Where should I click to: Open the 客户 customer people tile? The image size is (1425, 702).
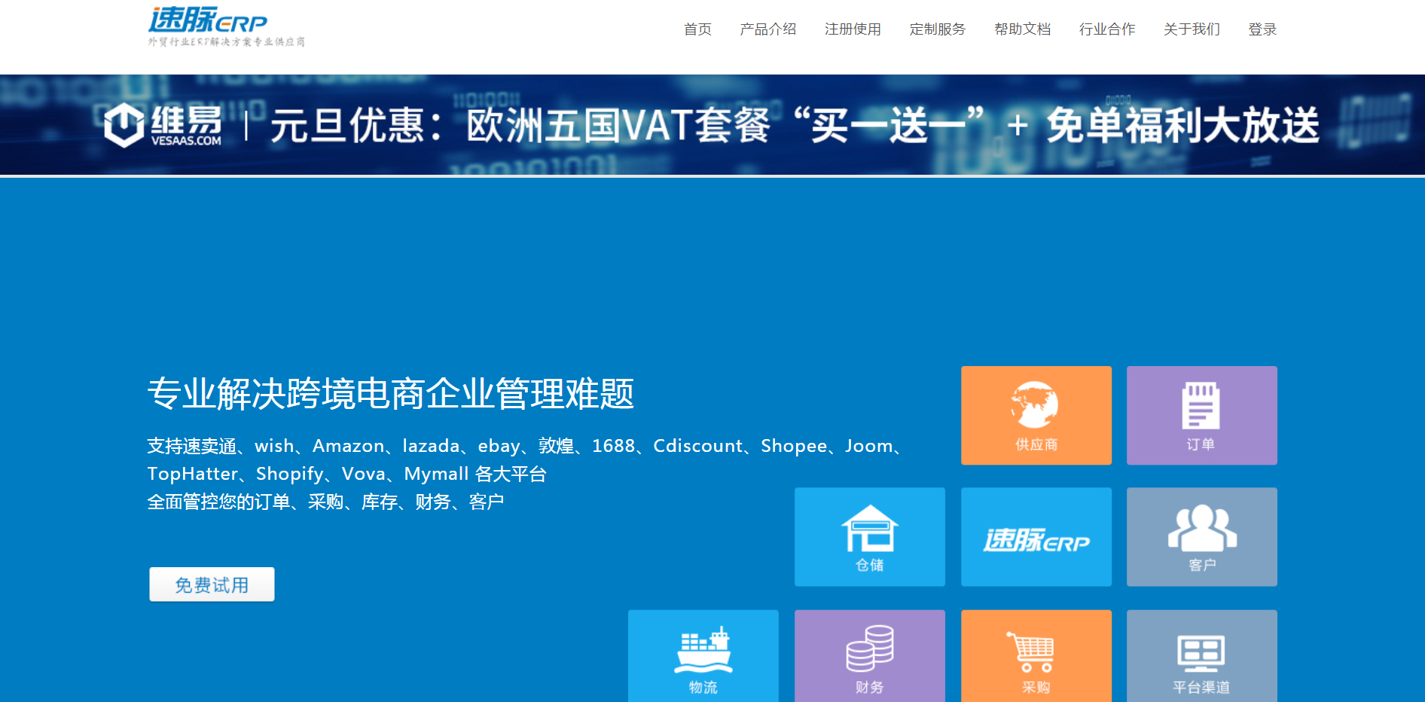[x=1201, y=536]
